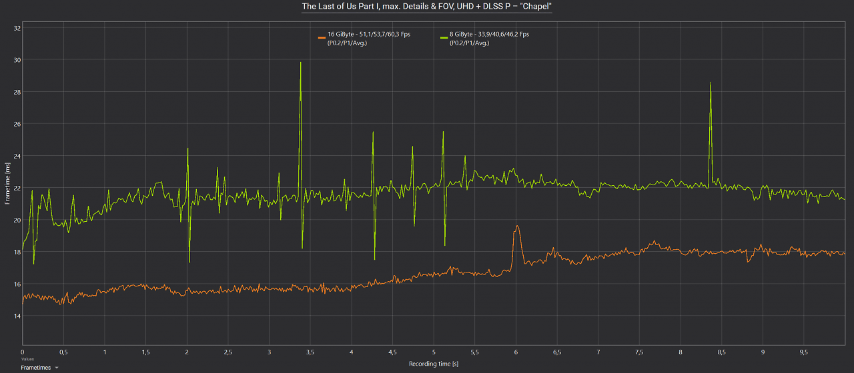The image size is (854, 373).
Task: Click the green 8 GiByte legend swatch
Action: click(444, 38)
